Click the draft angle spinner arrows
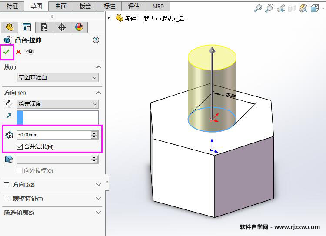 94,160
